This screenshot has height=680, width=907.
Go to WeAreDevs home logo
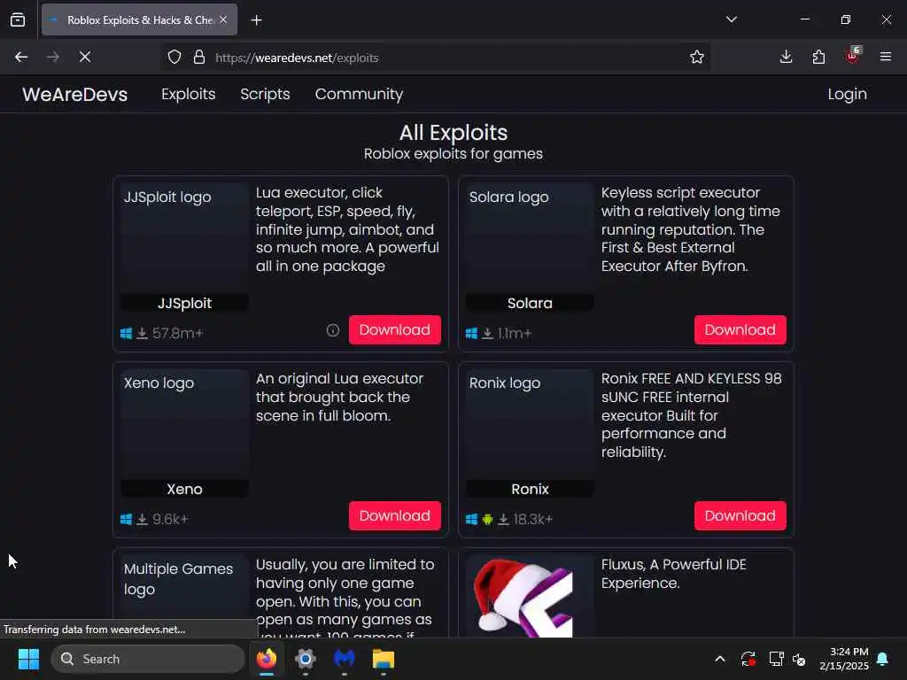(74, 94)
